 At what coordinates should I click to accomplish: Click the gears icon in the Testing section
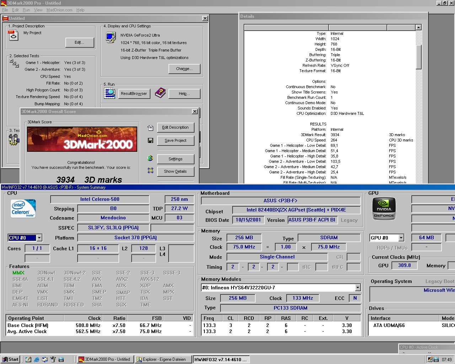(14, 140)
